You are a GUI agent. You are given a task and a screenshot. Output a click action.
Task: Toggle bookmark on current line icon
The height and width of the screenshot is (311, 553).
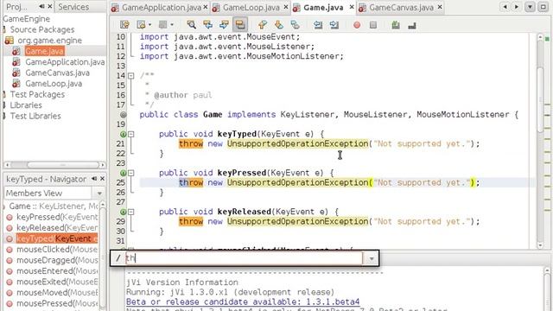295,25
